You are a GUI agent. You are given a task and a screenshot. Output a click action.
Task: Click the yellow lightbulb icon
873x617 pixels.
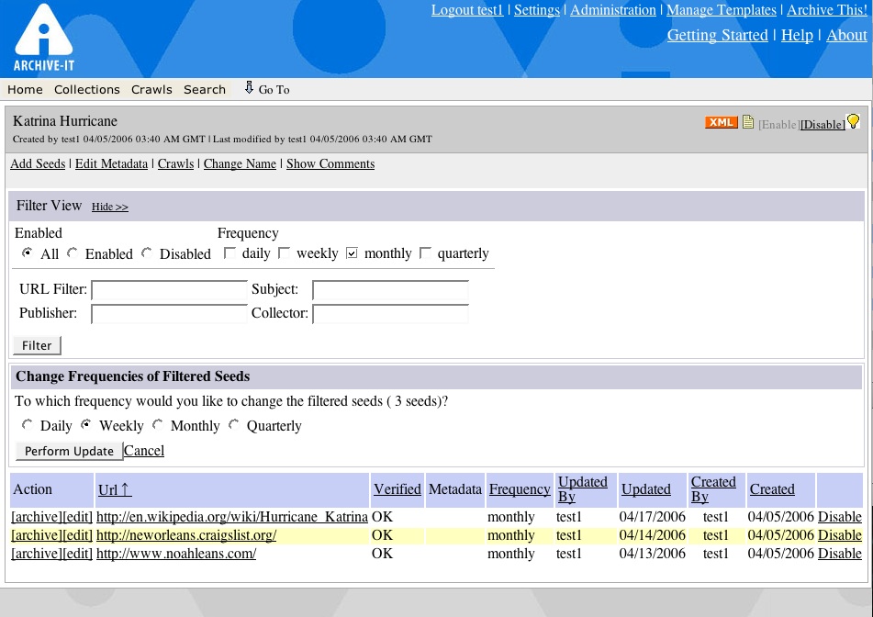pos(853,121)
